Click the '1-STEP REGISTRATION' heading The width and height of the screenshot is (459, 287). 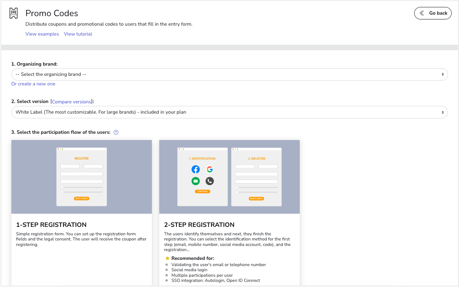[51, 225]
